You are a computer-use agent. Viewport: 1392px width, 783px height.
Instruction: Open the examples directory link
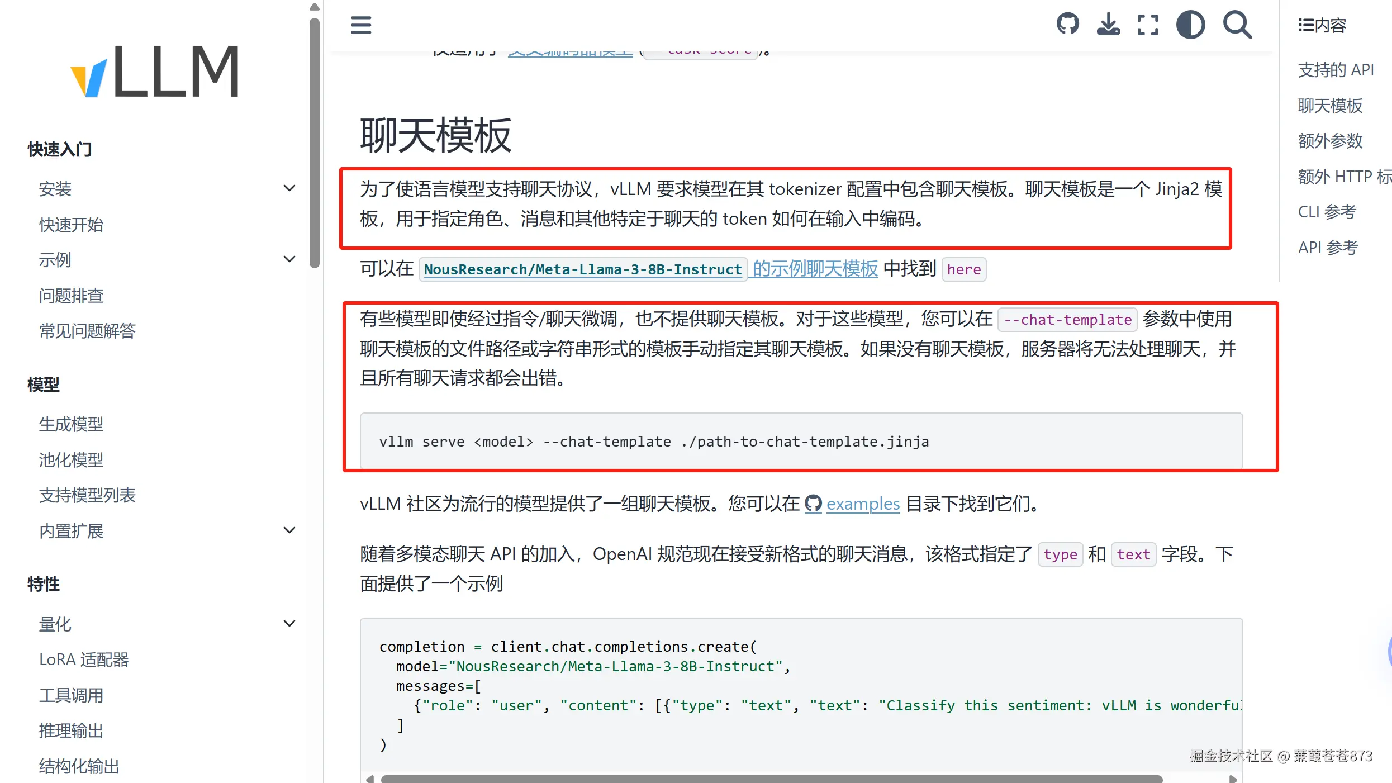pyautogui.click(x=863, y=504)
